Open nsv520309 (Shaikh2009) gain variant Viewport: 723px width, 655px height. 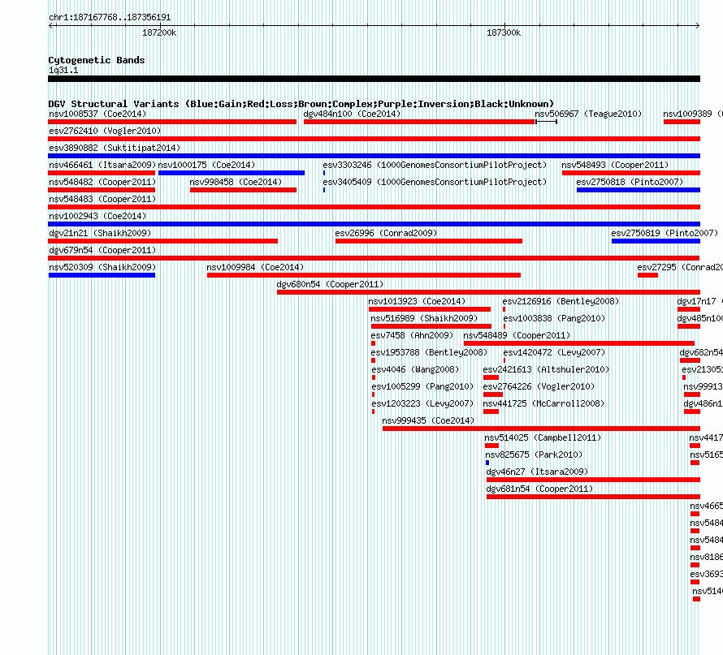[102, 267]
